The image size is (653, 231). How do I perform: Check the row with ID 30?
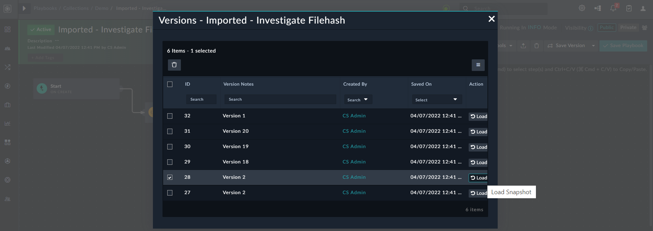click(170, 147)
